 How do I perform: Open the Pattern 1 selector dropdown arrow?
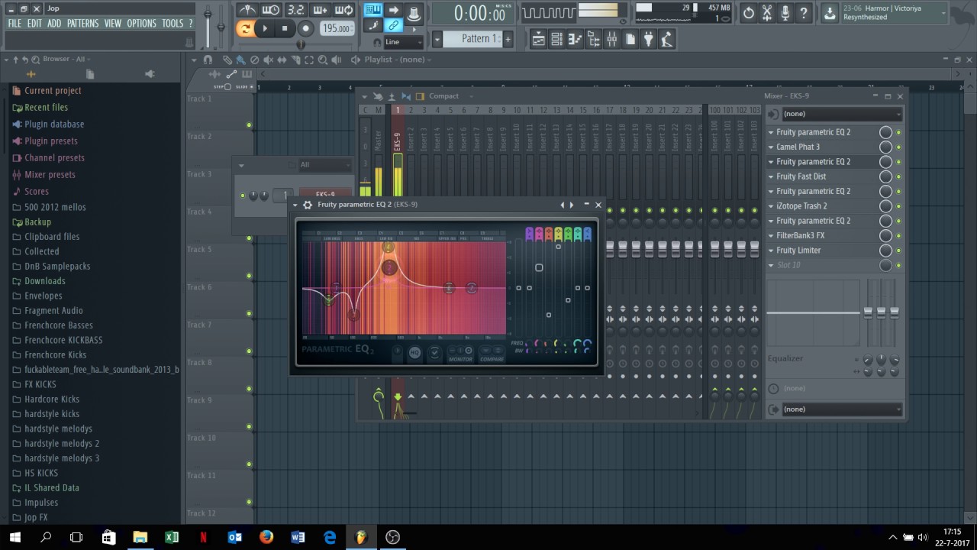[437, 39]
